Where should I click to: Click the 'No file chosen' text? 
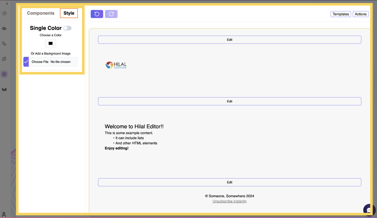(x=60, y=62)
